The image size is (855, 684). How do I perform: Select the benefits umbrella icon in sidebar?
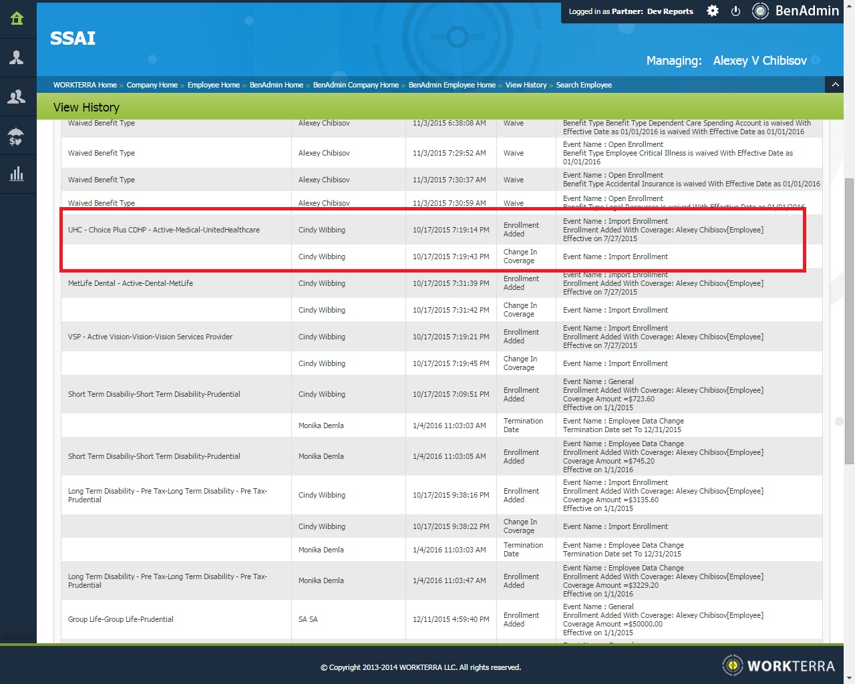tap(17, 137)
